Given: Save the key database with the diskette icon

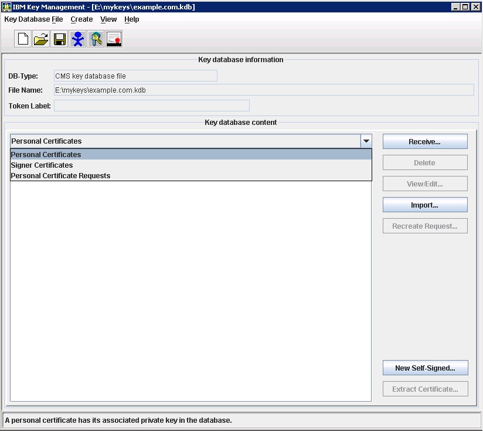Looking at the screenshot, I should pyautogui.click(x=59, y=38).
